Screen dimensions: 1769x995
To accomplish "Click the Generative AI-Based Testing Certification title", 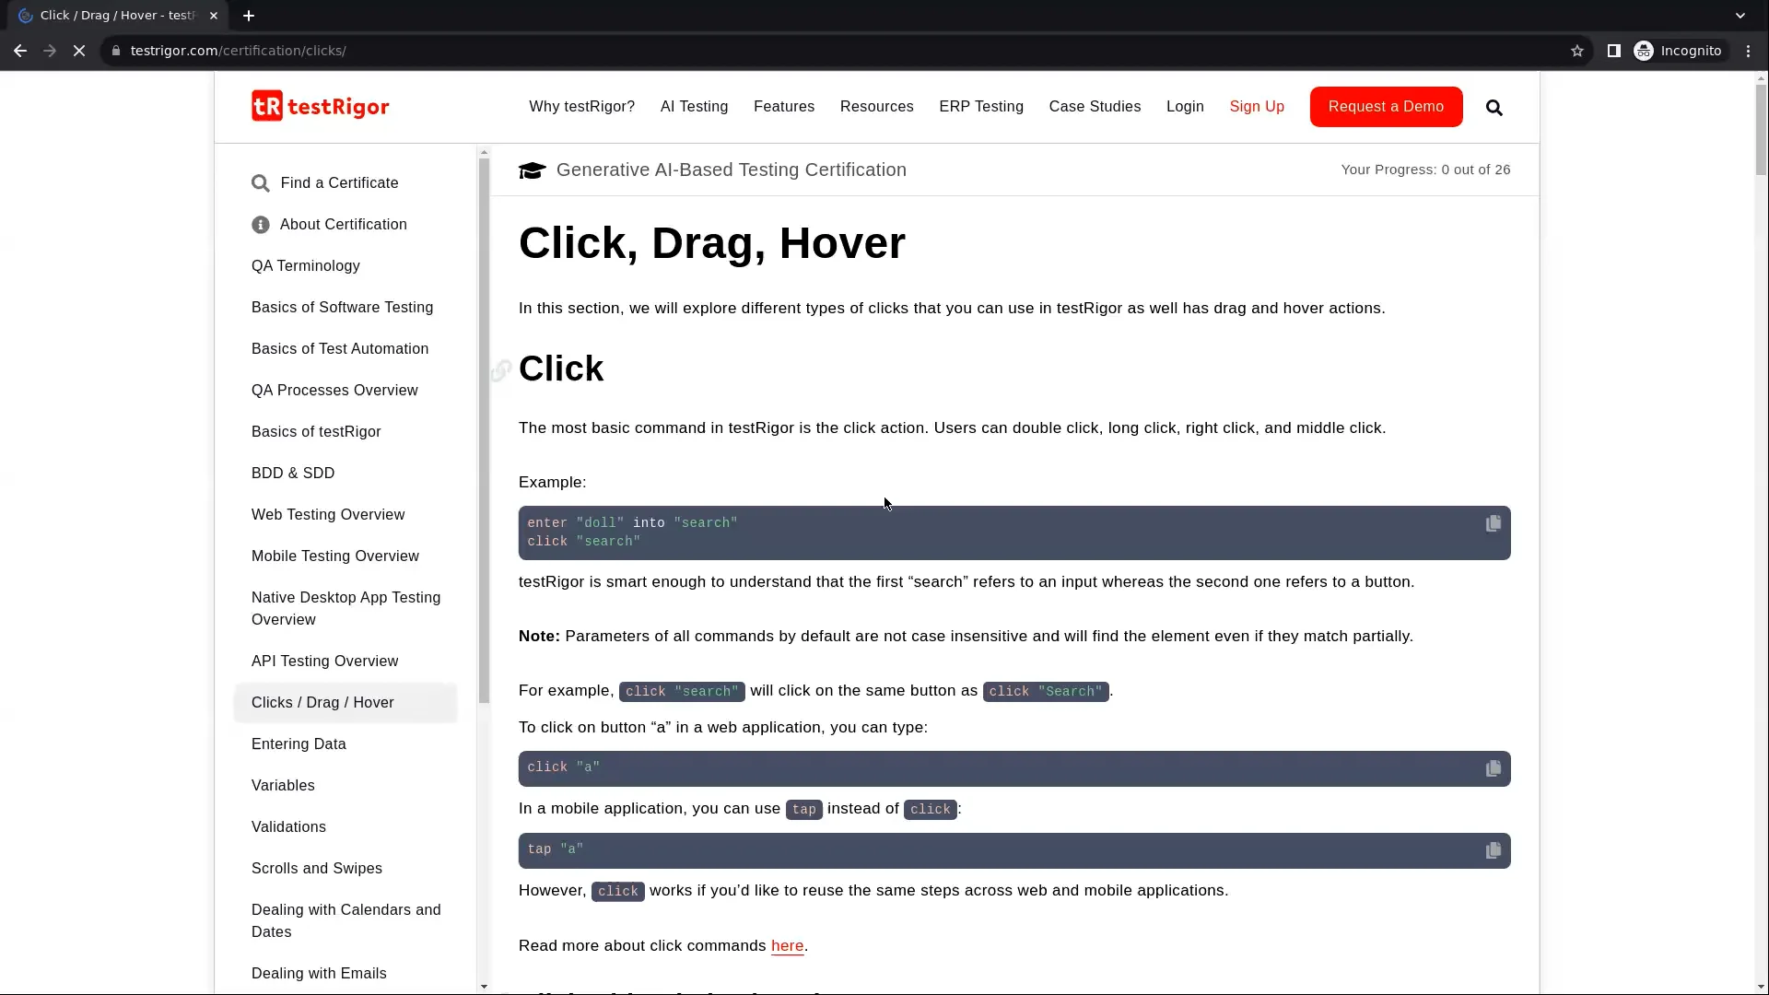I will click(732, 170).
